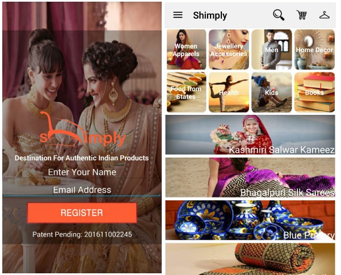This screenshot has height=275, width=341.
Task: Open the rolled fabric banner at bottom
Action: (250, 259)
